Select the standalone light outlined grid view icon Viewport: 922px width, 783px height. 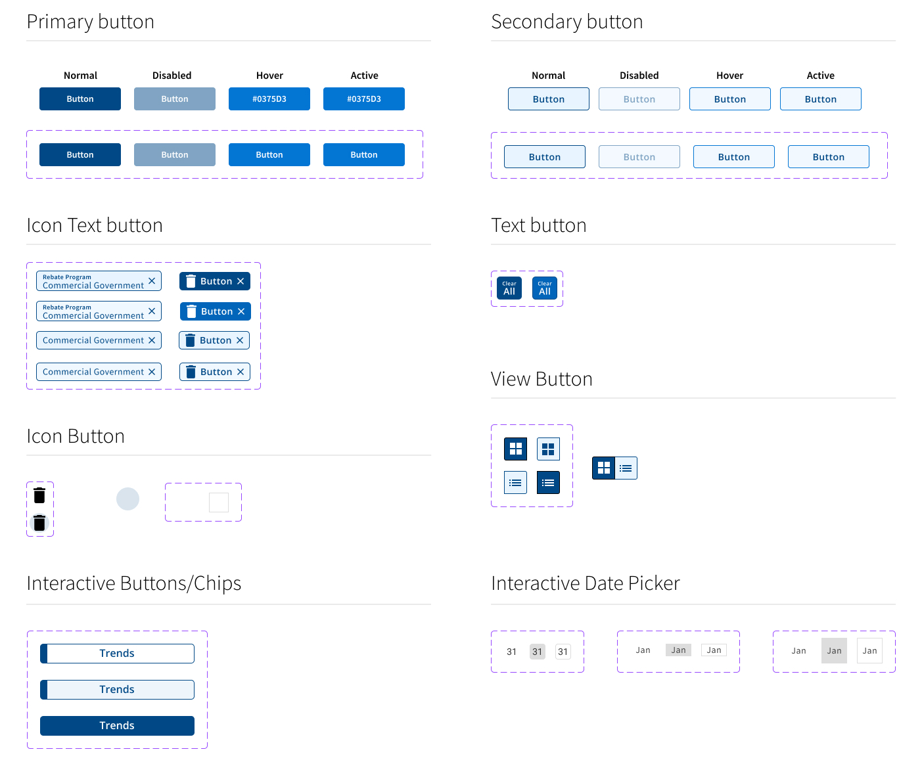548,449
